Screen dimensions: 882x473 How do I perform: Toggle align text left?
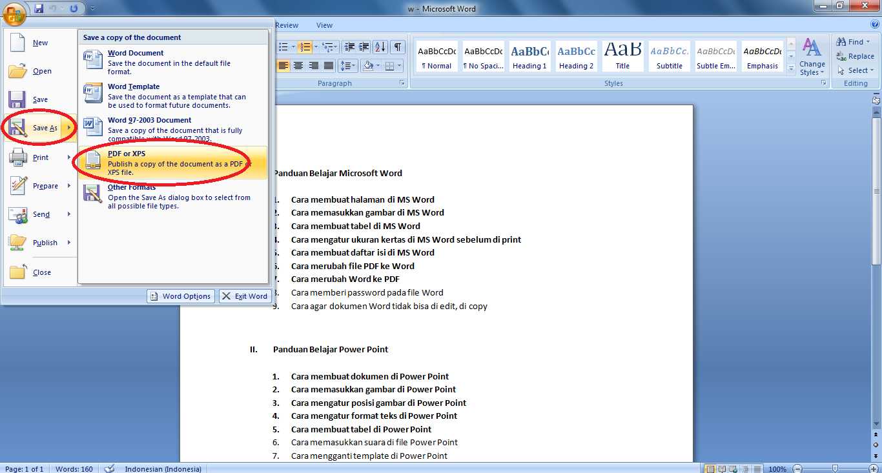click(x=282, y=65)
